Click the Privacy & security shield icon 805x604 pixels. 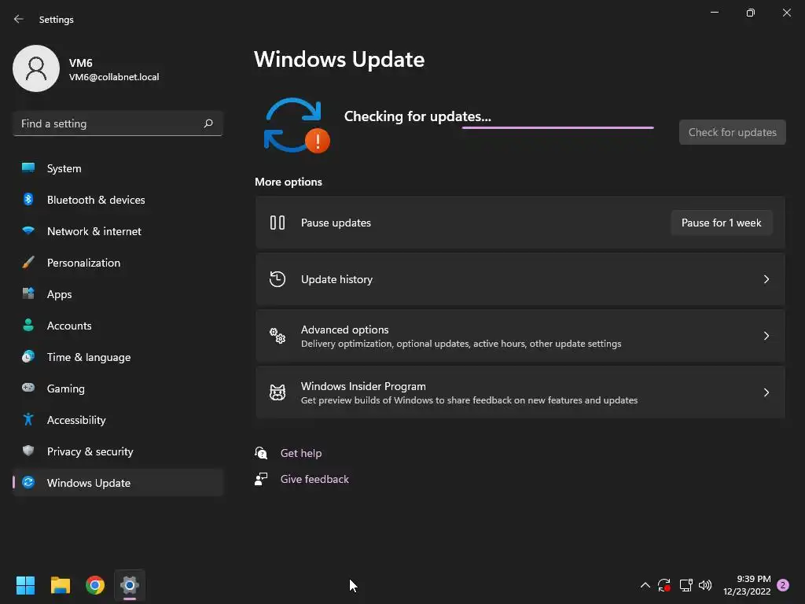tap(28, 451)
